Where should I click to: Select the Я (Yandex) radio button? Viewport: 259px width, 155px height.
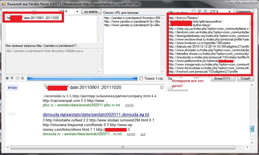(7, 78)
